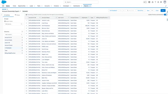This screenshot has height=94, width=168.
Task: Click the Salesforce cloud logo
Action: pos(4,2)
